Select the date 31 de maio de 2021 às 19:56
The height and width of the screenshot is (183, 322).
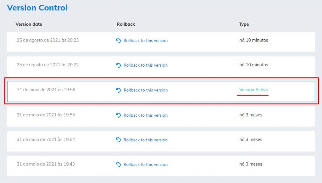[x=46, y=90]
